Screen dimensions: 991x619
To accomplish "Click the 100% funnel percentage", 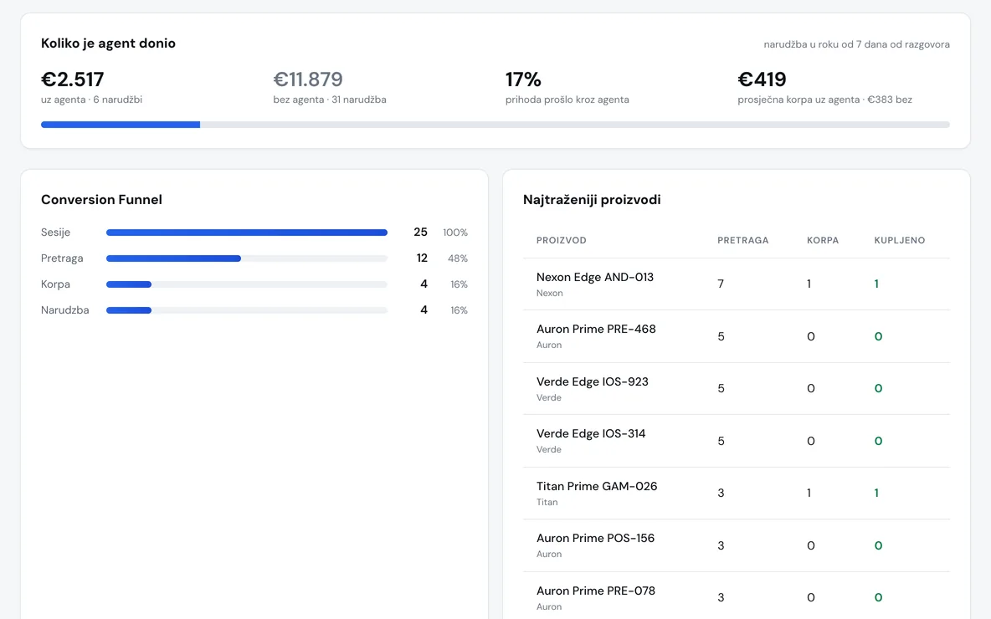I will coord(455,233).
